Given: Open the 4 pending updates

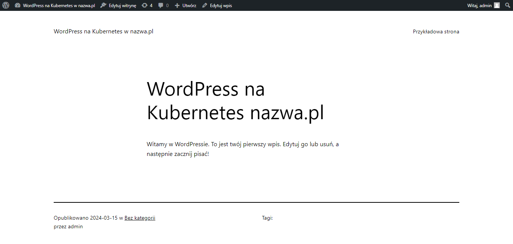Looking at the screenshot, I should (x=151, y=6).
